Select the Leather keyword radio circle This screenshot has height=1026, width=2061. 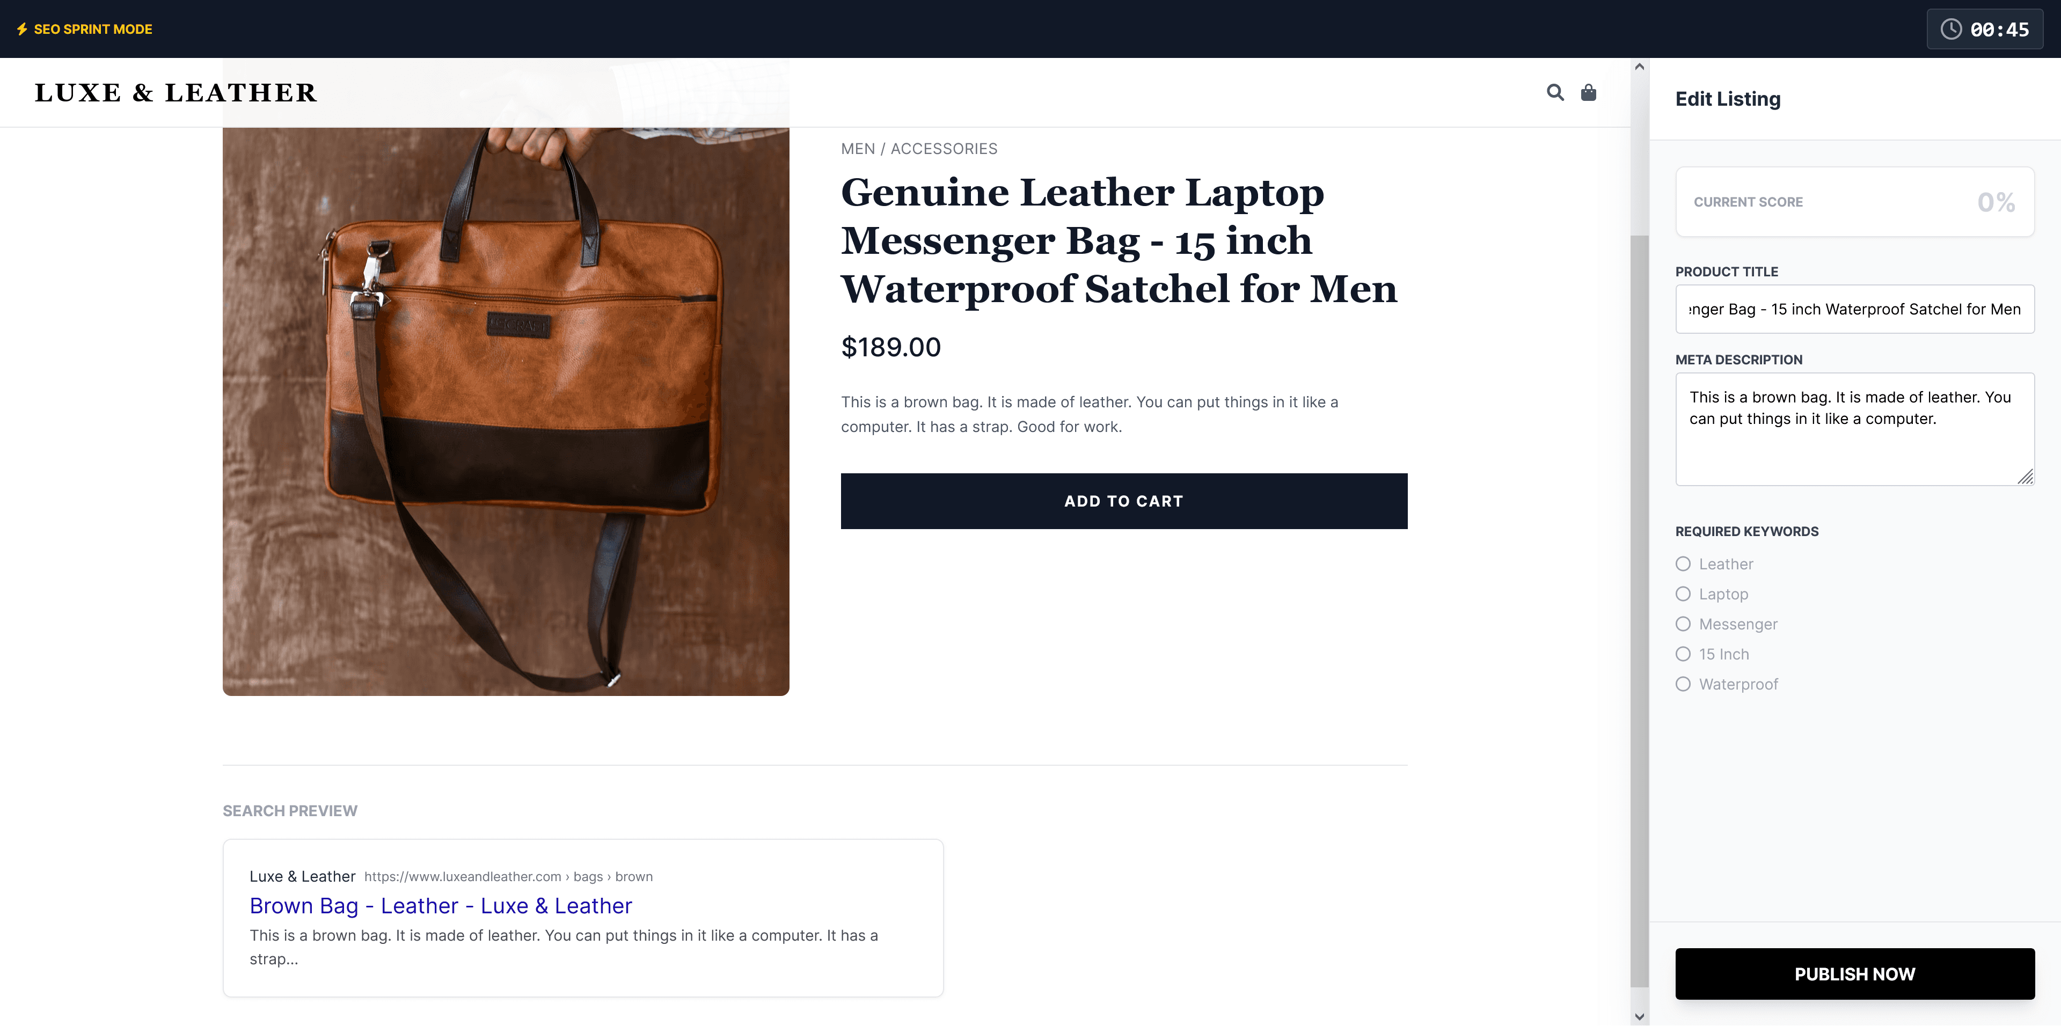1683,564
